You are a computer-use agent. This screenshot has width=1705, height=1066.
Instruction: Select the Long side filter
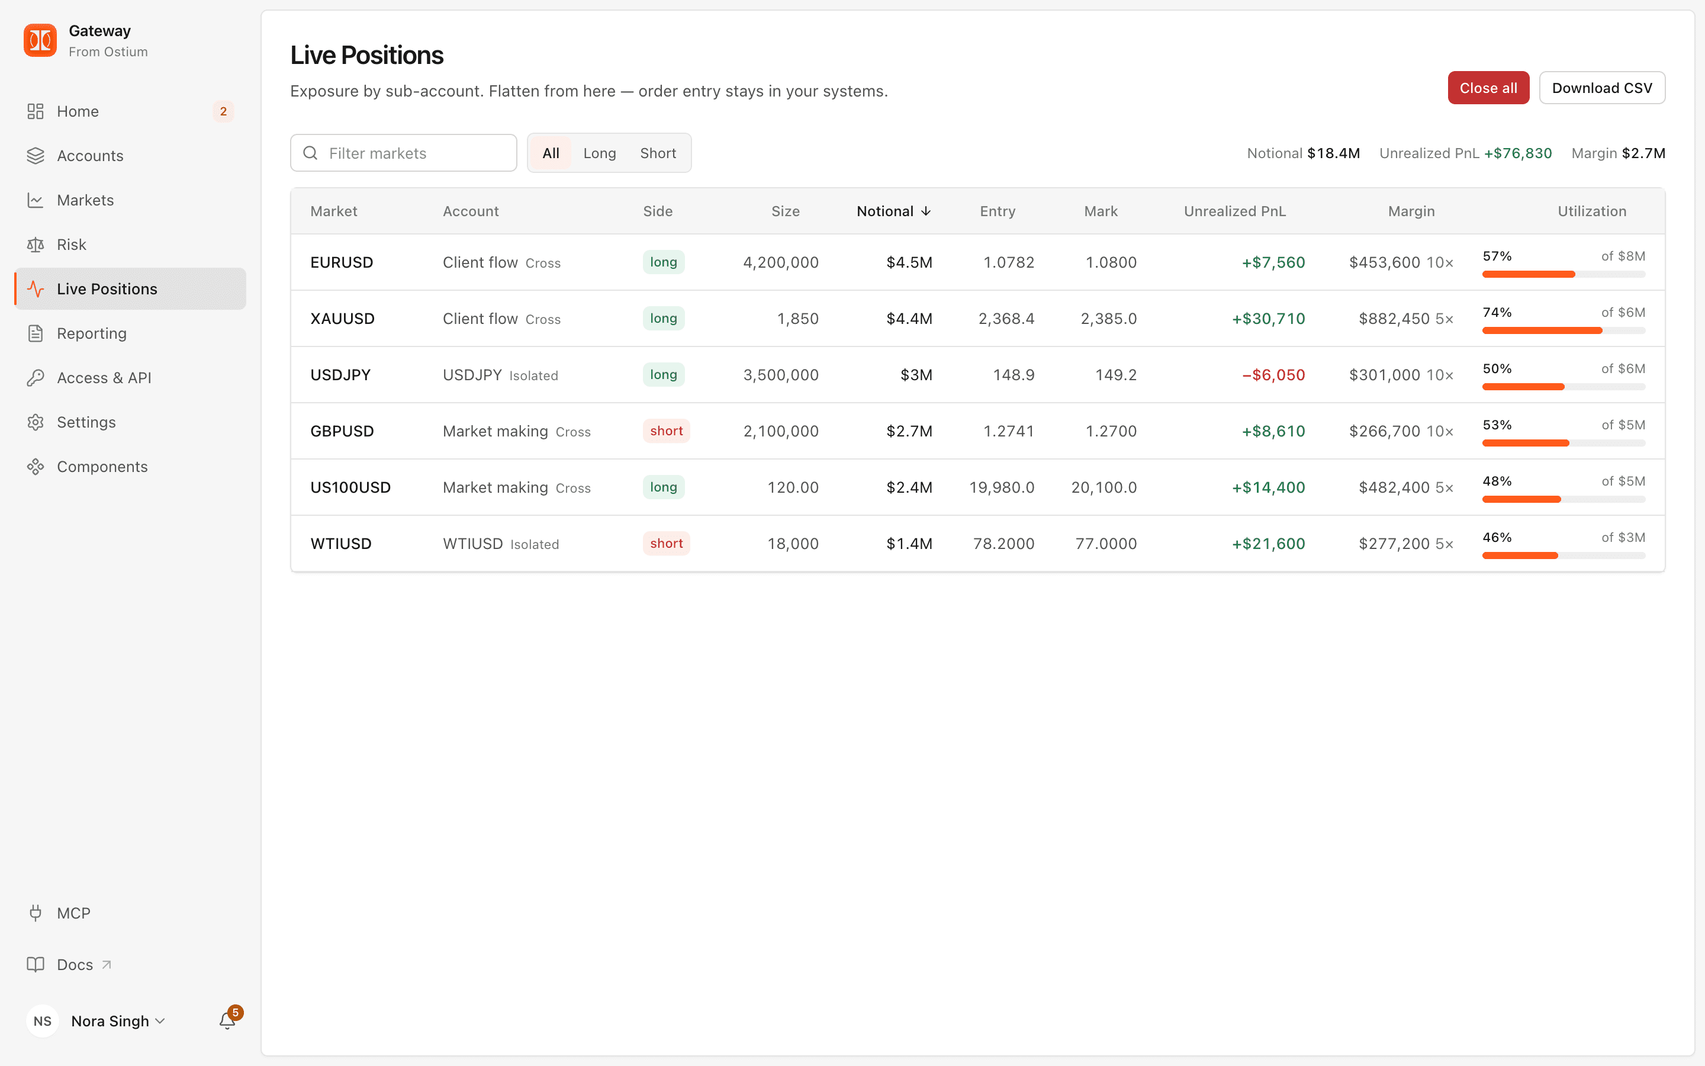(x=600, y=153)
